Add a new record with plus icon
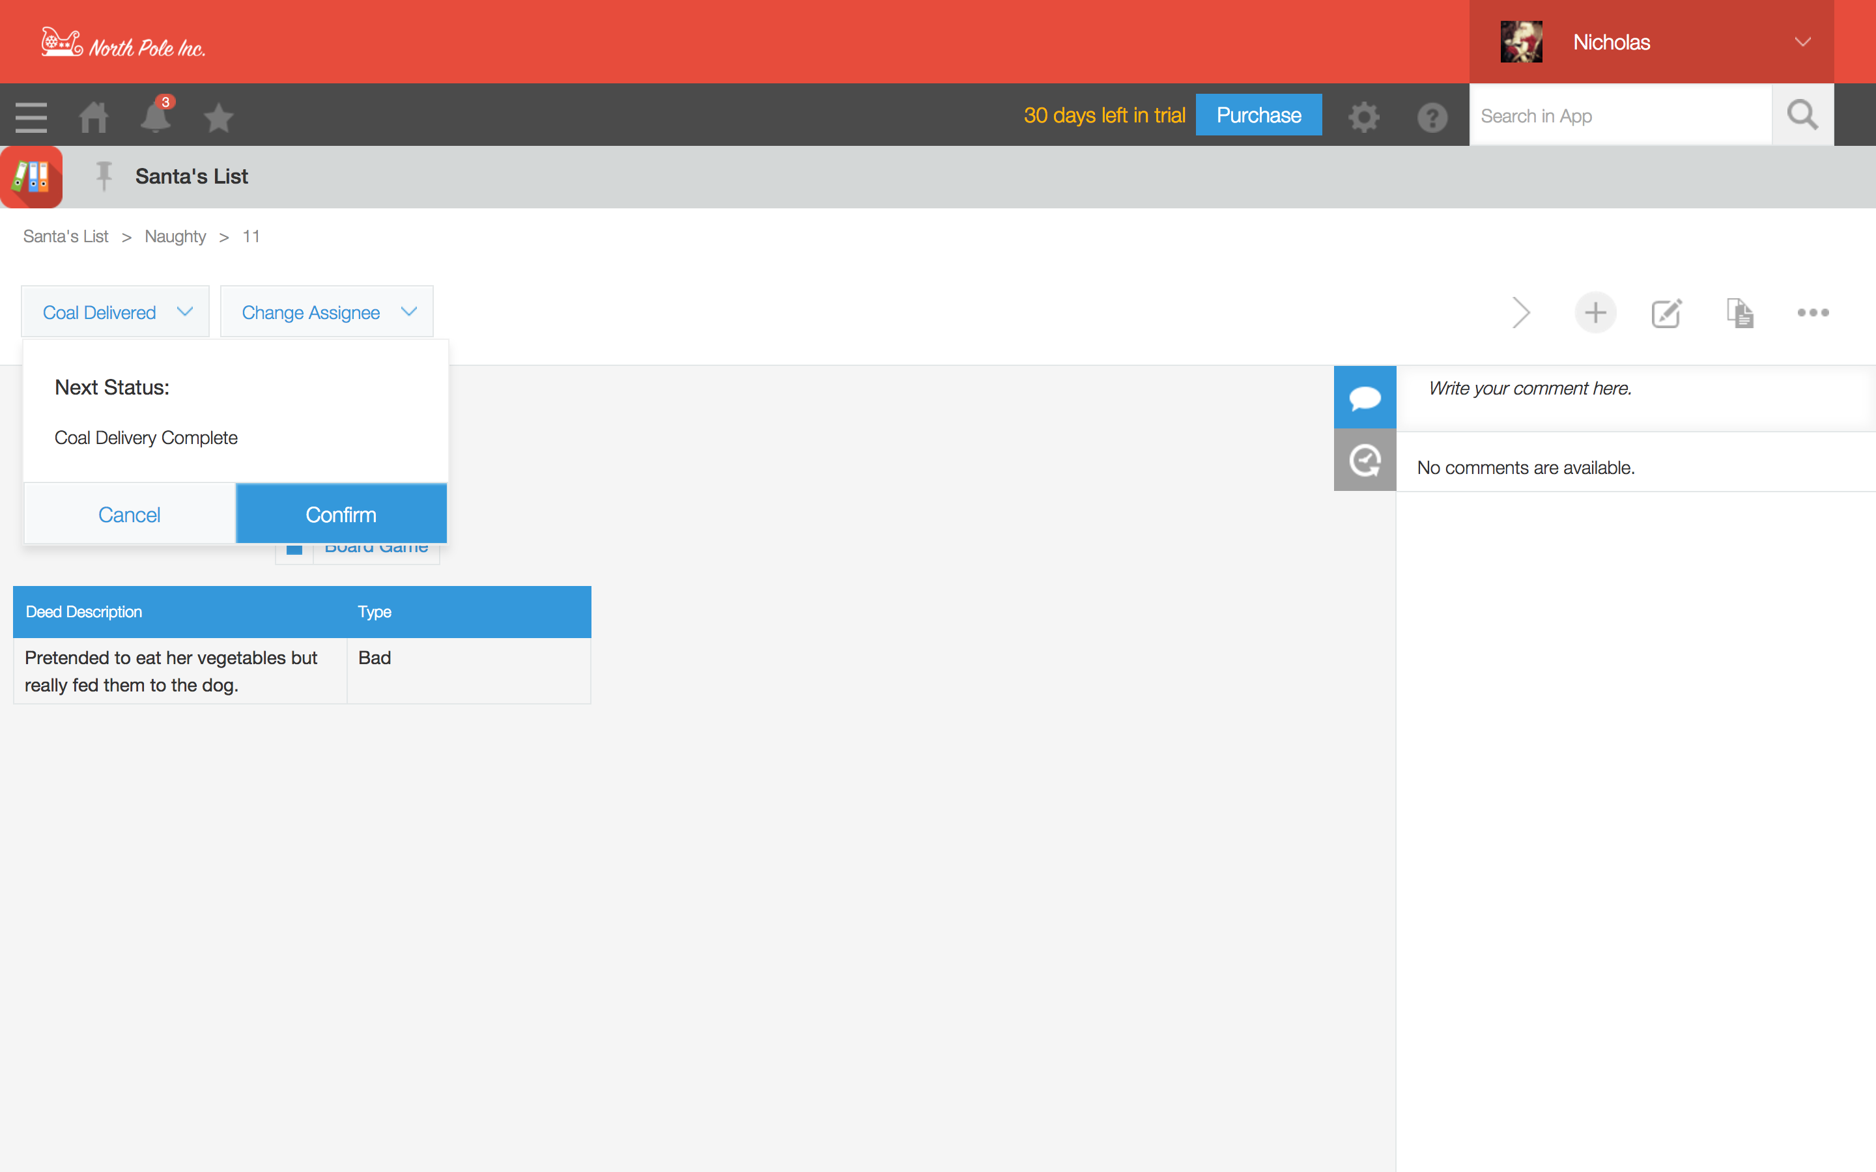 [1595, 313]
